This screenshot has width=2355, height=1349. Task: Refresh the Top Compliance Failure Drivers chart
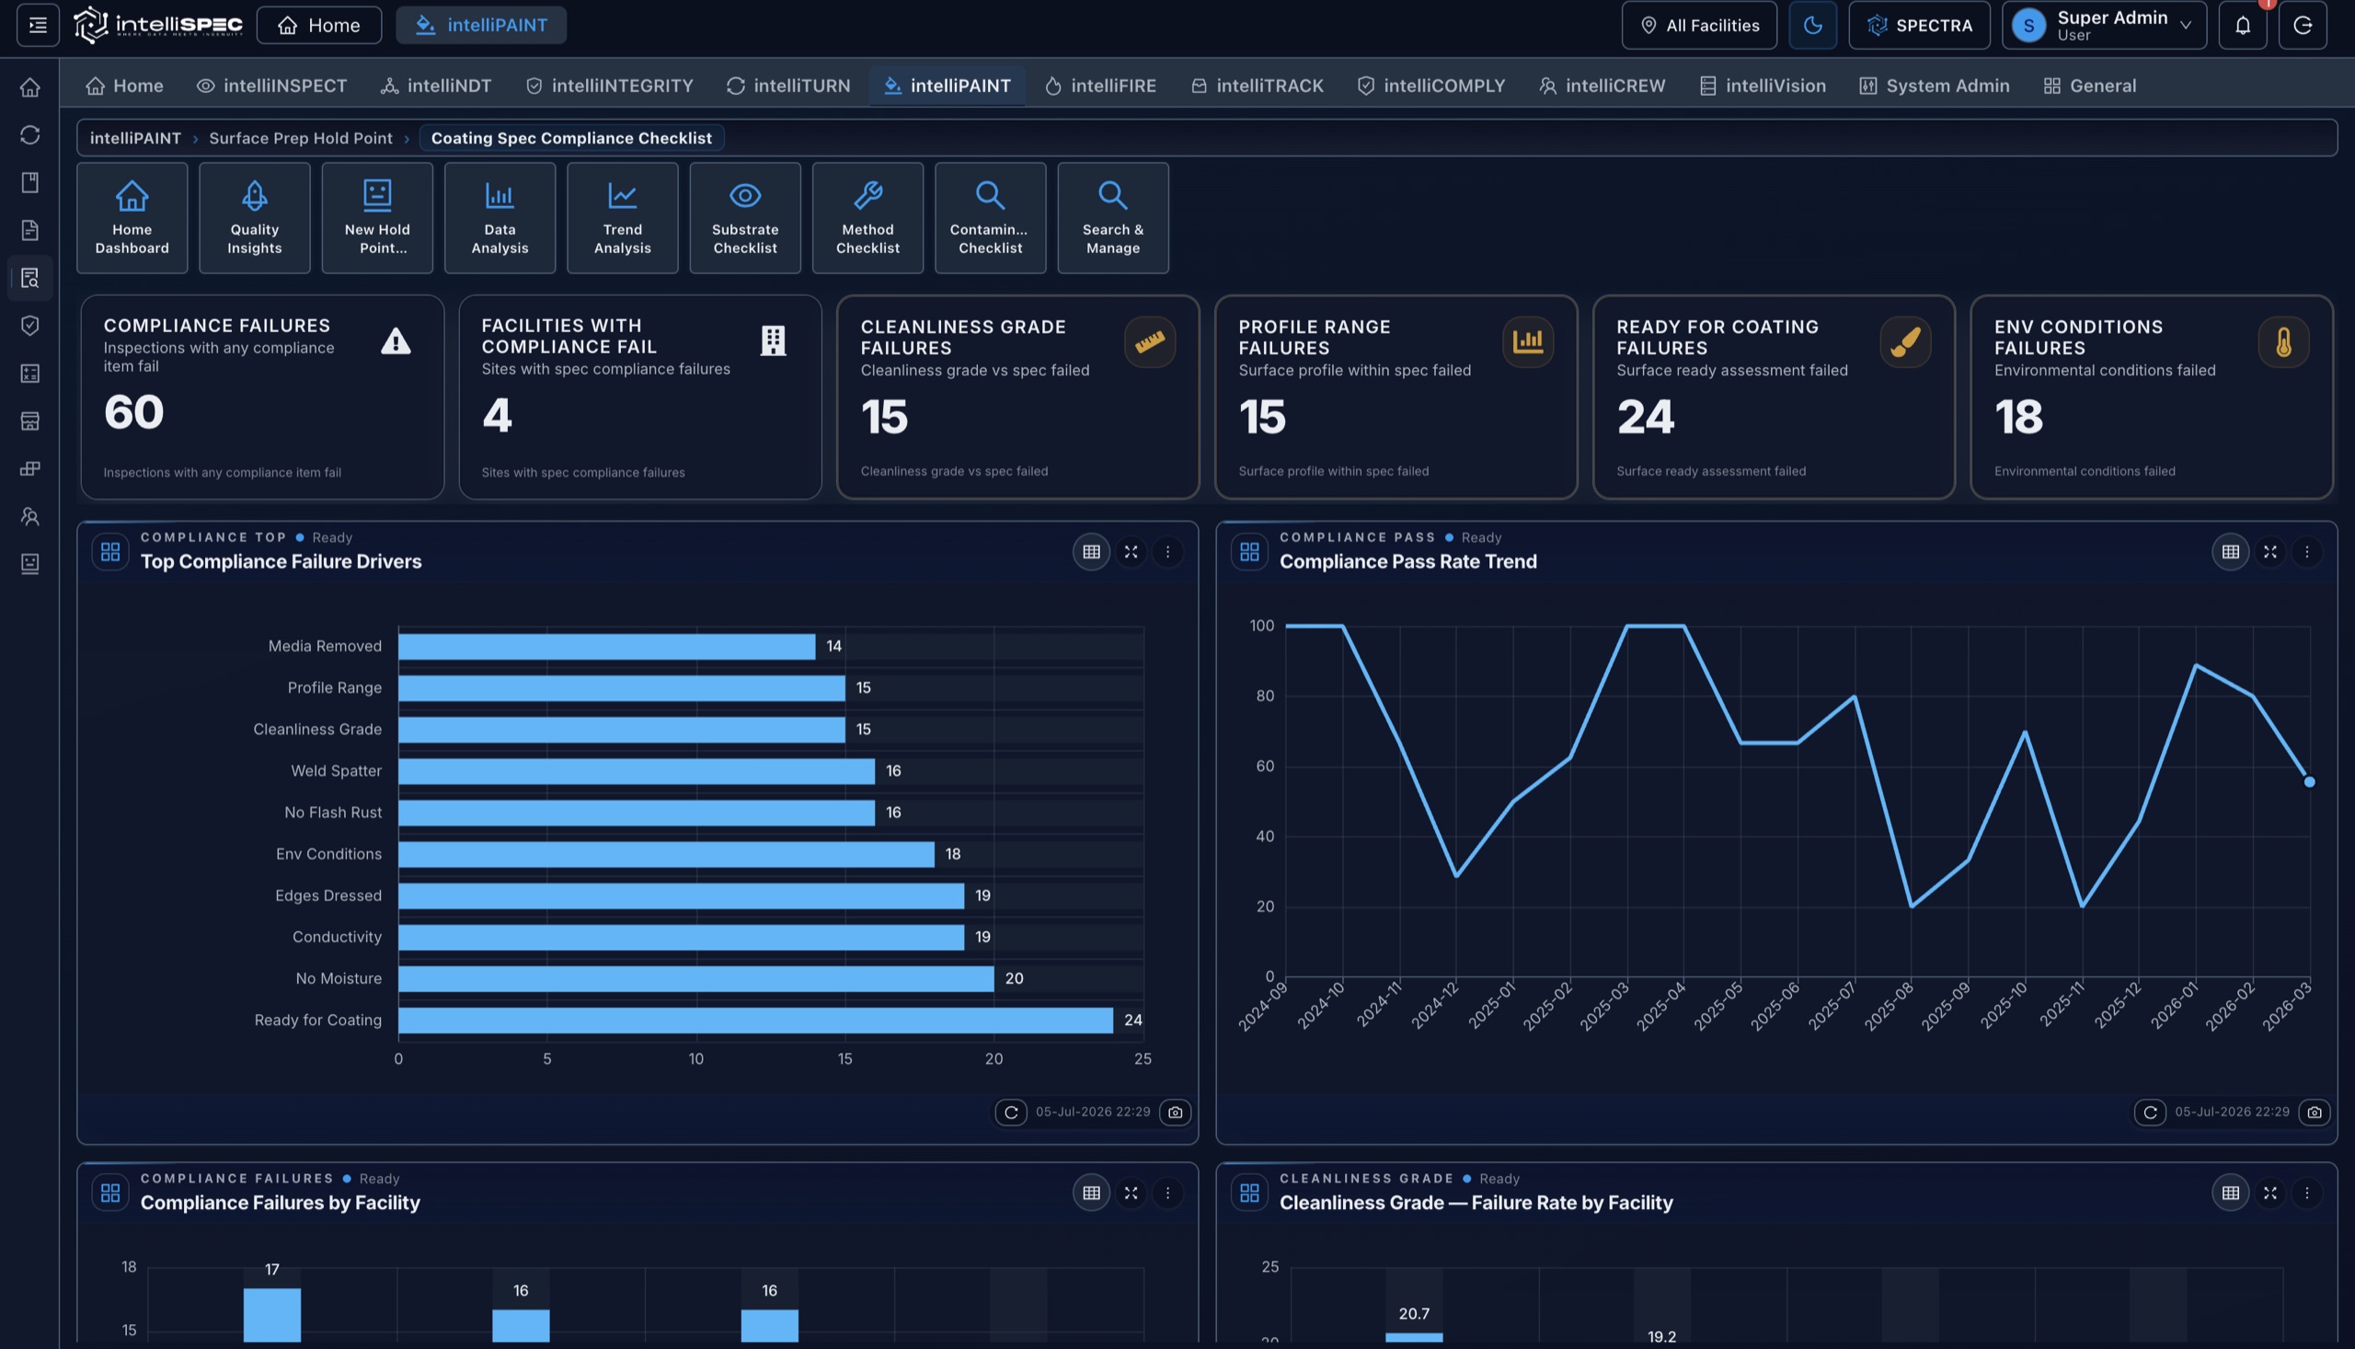(1010, 1112)
